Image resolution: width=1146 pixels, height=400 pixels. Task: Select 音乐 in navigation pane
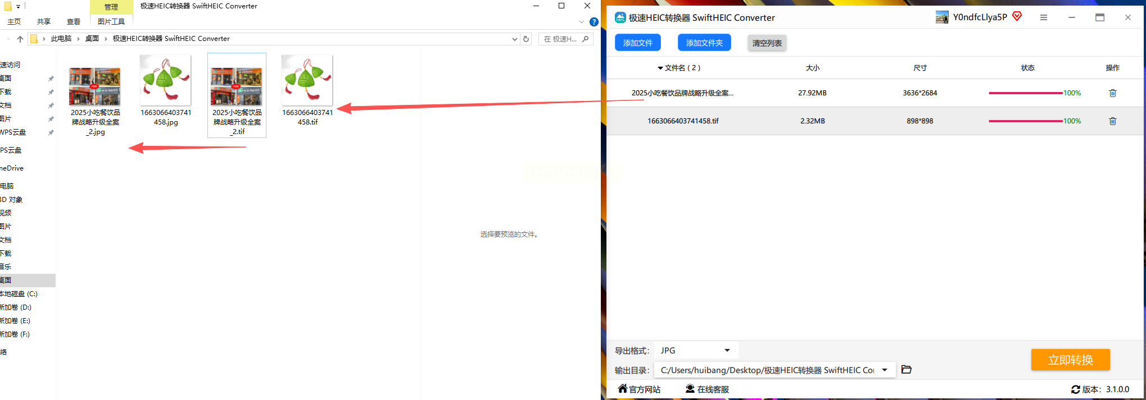[x=6, y=267]
